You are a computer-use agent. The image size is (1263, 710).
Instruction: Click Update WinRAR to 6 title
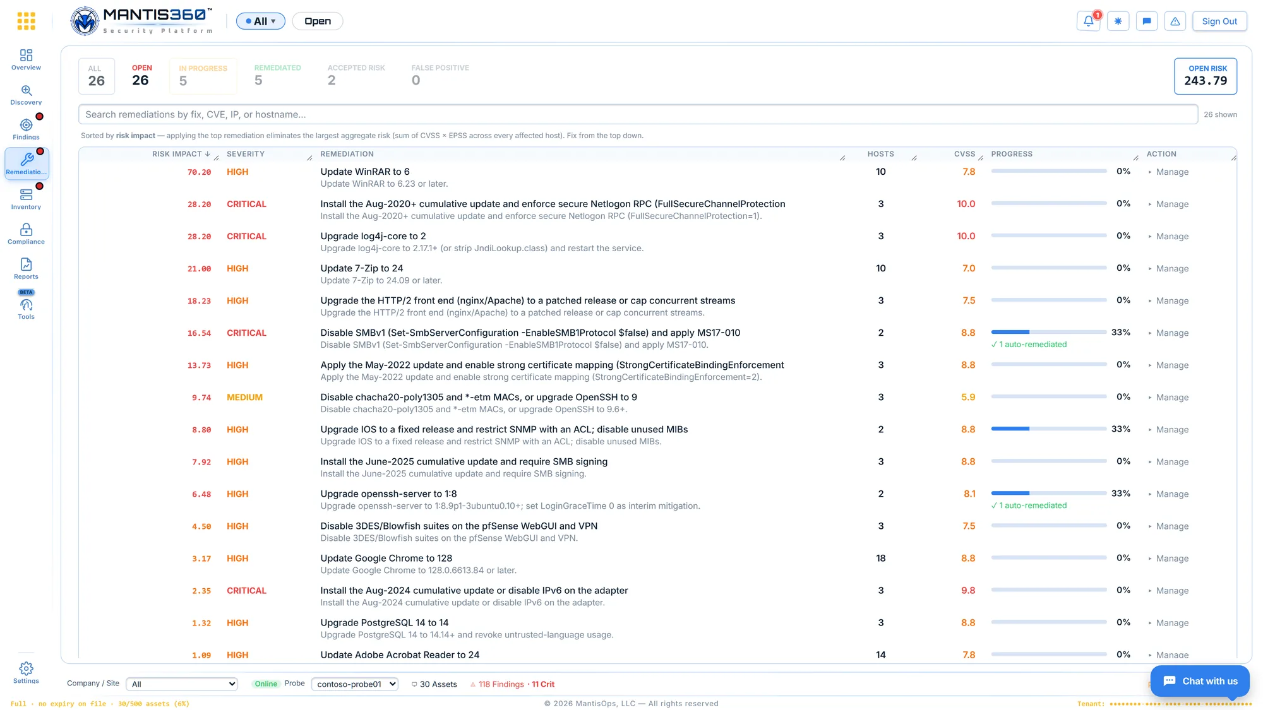[x=365, y=172]
